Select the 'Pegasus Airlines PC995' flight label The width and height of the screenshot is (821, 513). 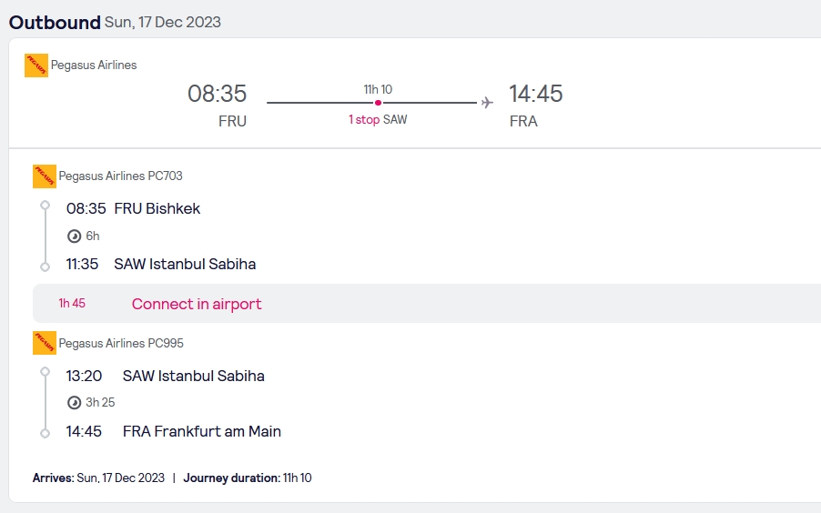(121, 344)
